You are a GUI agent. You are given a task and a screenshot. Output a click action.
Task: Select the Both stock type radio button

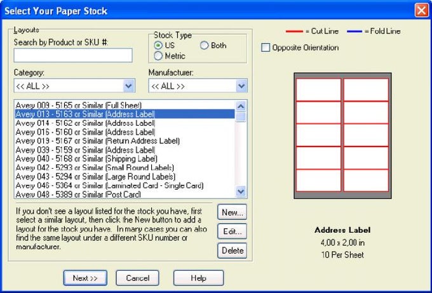pos(204,46)
